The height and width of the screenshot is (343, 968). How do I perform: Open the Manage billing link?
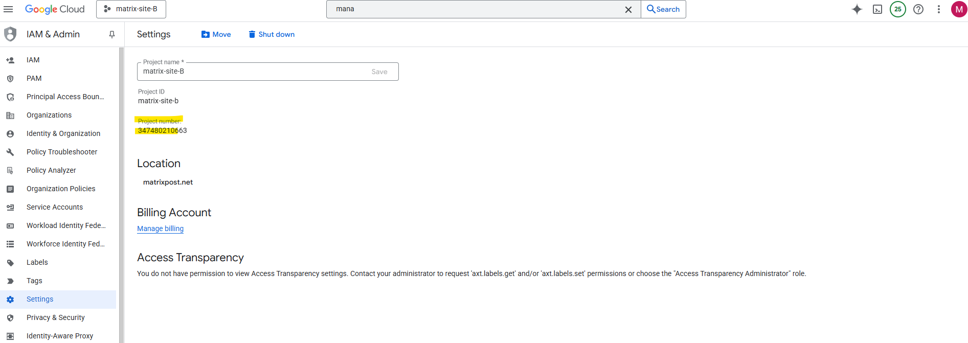point(160,228)
